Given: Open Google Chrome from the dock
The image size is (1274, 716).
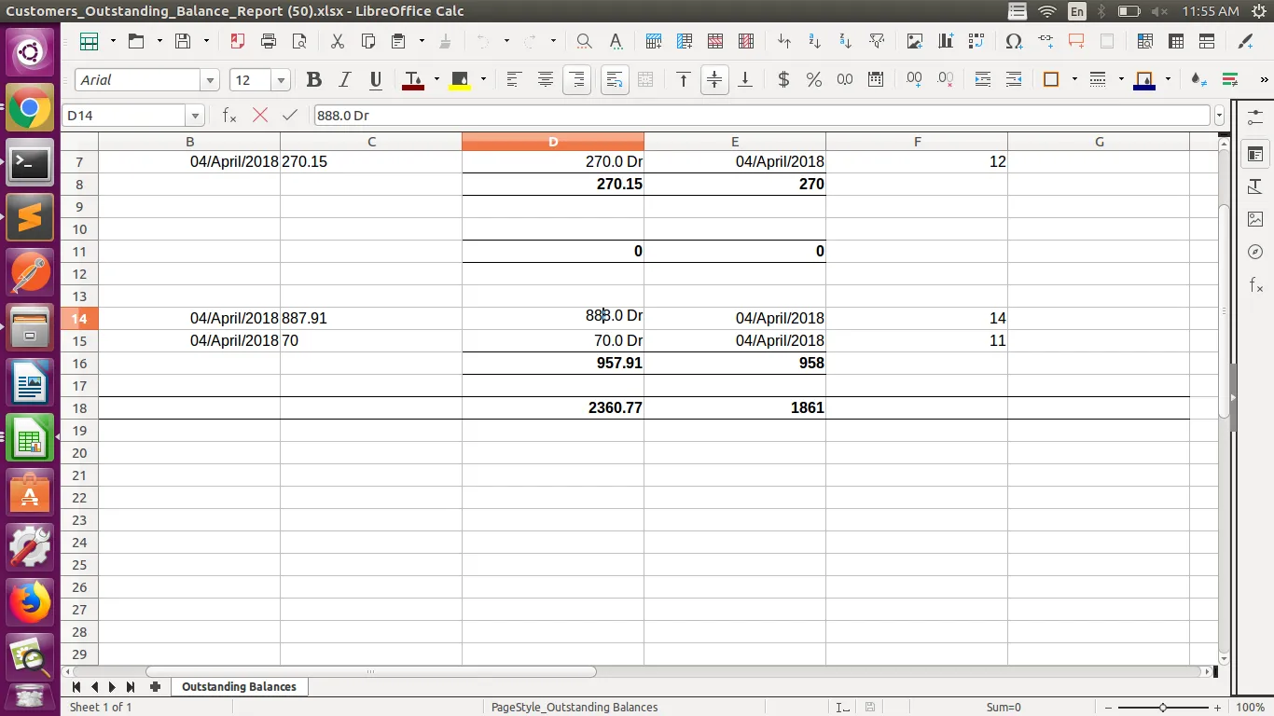Looking at the screenshot, I should coord(30,110).
